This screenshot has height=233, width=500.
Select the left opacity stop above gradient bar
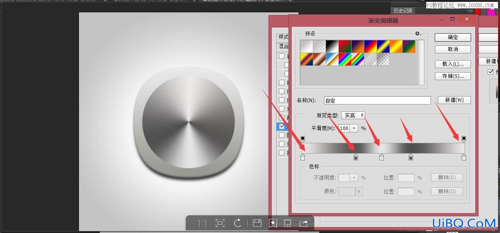click(302, 139)
